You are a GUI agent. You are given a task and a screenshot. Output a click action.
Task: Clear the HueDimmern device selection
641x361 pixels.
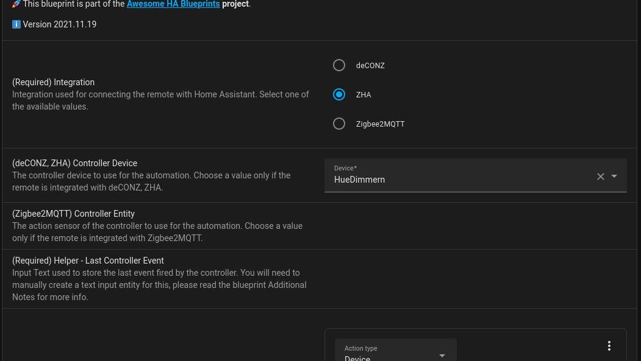pyautogui.click(x=601, y=176)
